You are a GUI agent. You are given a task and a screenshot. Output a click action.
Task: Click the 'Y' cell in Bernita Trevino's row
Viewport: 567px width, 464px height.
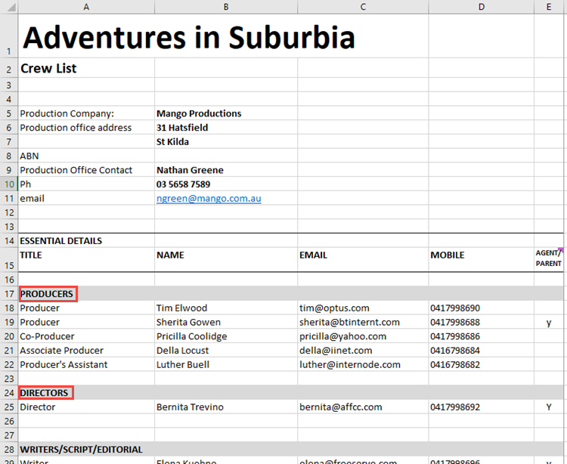549,407
